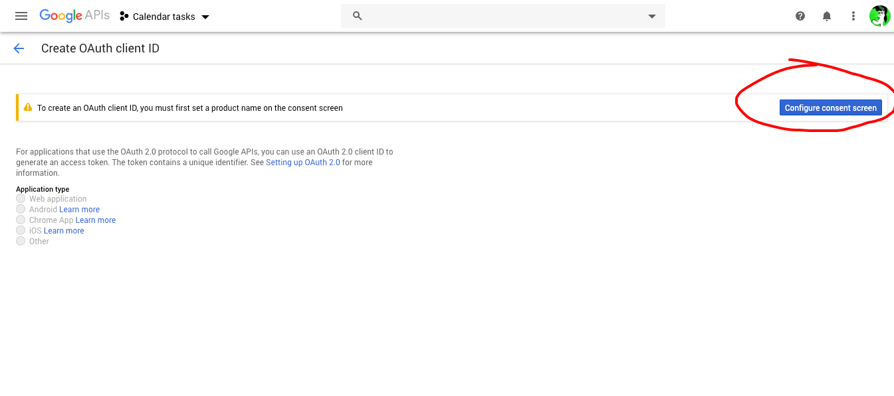Screen dimensions: 894x396
Task: Open the hamburger navigation menu
Action: (21, 16)
